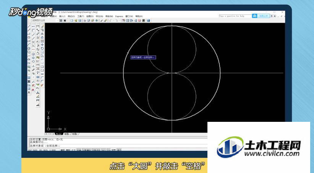Open the 二维草图与注释 workspace dropdown

pos(44,20)
